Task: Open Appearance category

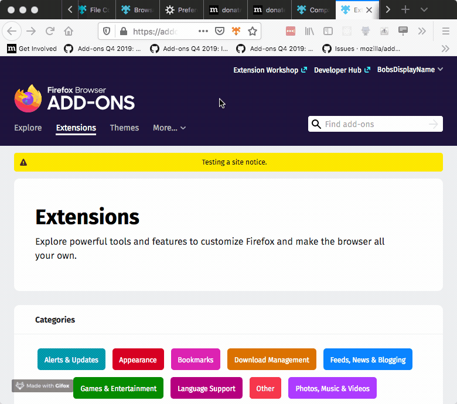Action: coord(138,359)
